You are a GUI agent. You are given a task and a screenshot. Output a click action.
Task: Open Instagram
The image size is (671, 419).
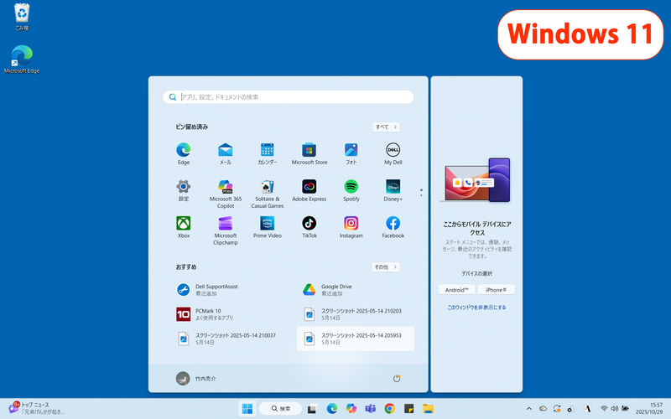point(351,227)
